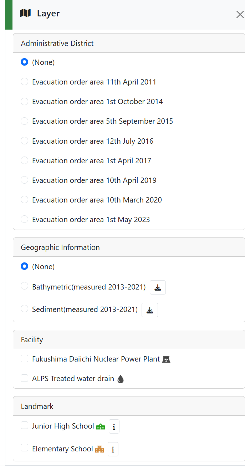Viewport: 245px width, 466px height.
Task: Download the Sediment data
Action: (150, 310)
